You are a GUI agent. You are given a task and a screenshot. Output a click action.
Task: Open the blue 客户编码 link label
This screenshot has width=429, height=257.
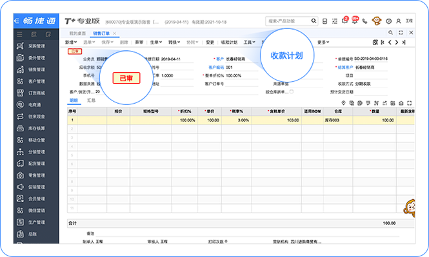pyautogui.click(x=216, y=67)
